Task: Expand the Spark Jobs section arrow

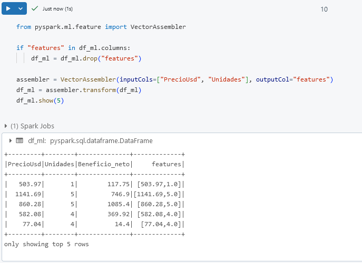Action: coord(6,126)
